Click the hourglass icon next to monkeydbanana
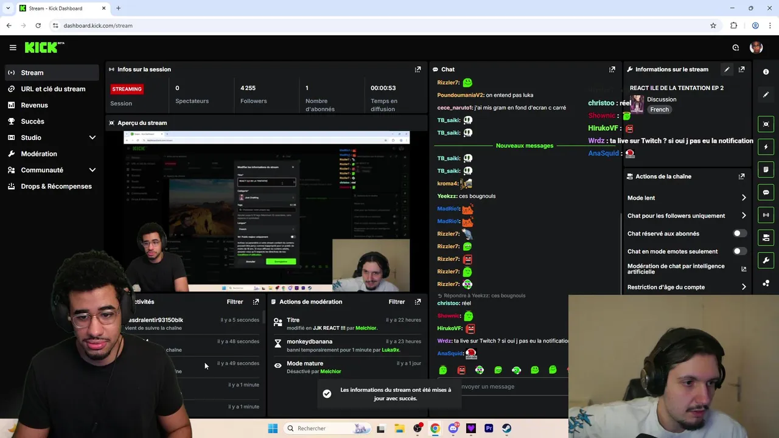This screenshot has height=438, width=779. pos(278,344)
